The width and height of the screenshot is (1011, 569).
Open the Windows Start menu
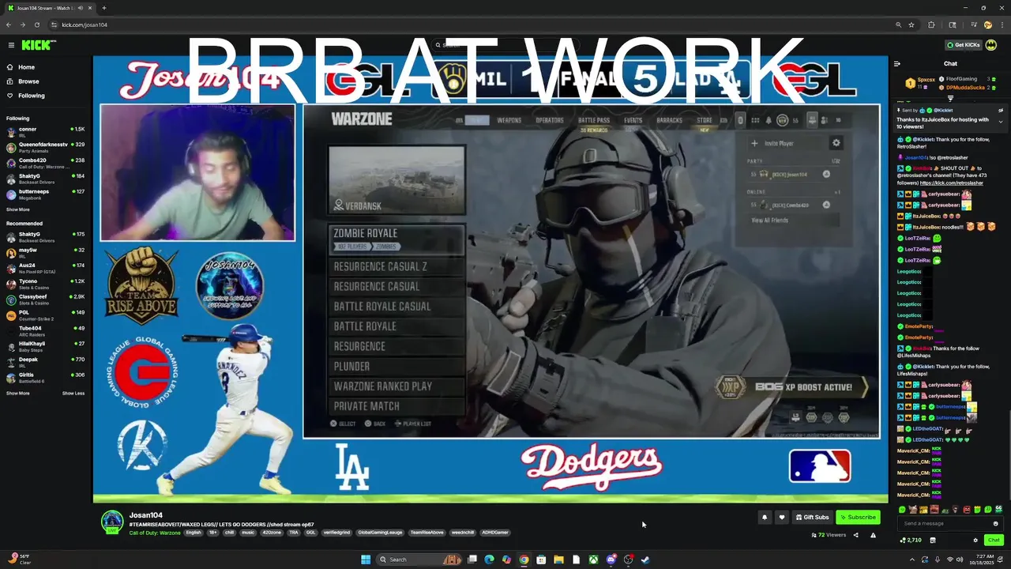[366, 560]
